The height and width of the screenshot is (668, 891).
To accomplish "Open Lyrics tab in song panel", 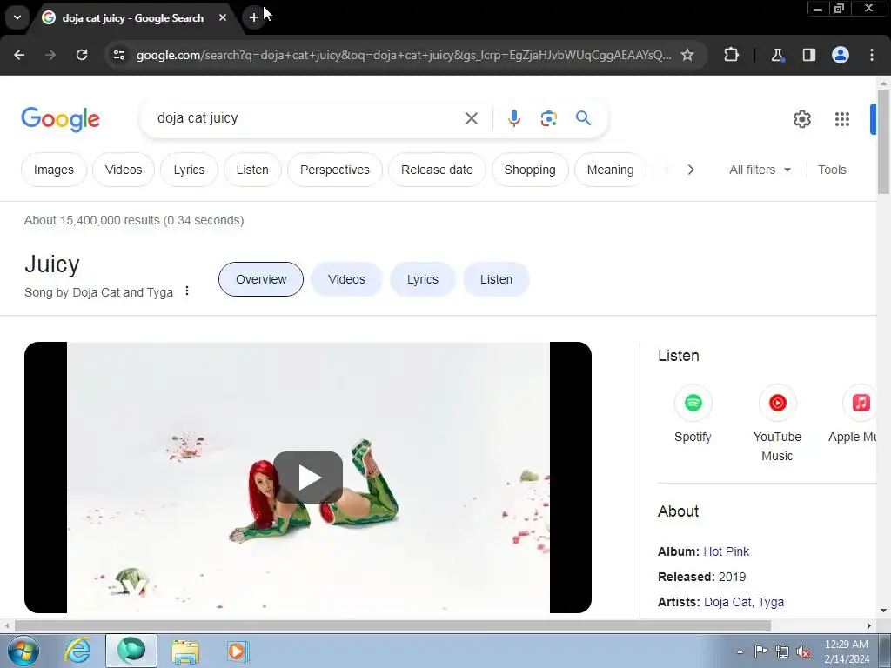I will [422, 279].
